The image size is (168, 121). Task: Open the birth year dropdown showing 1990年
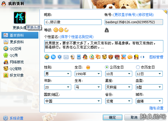[88, 74]
